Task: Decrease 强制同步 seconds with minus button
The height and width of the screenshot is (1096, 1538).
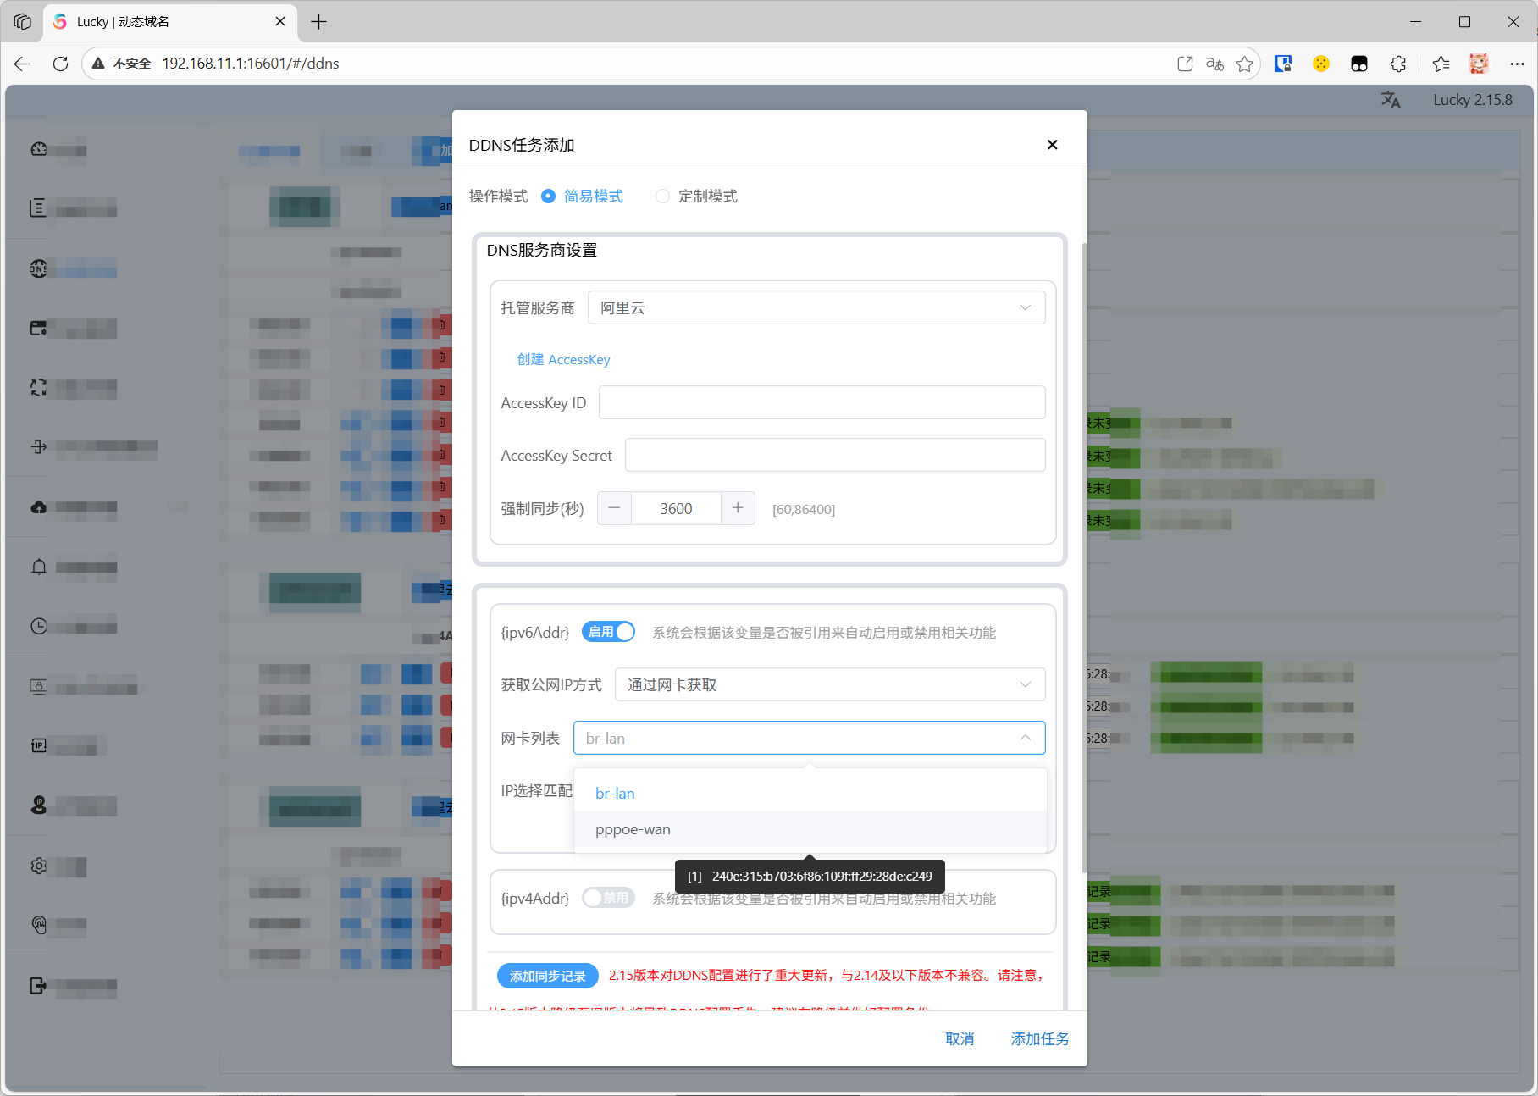Action: [x=615, y=508]
